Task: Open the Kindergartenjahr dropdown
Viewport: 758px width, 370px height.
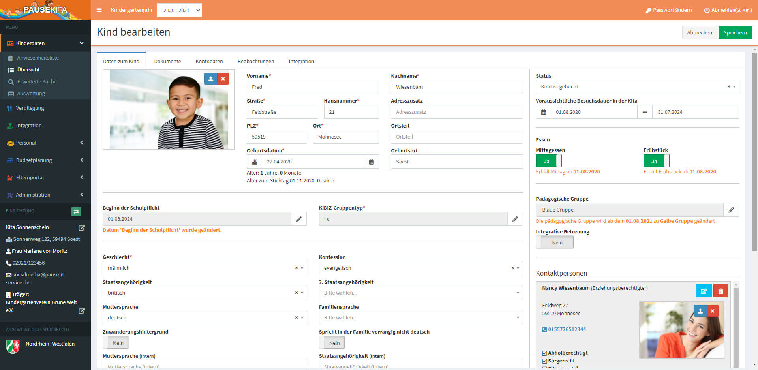Action: pos(179,10)
